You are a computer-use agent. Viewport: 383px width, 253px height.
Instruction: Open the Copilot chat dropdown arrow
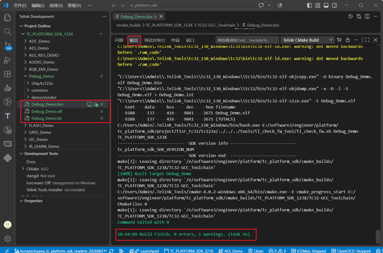[x=269, y=5]
